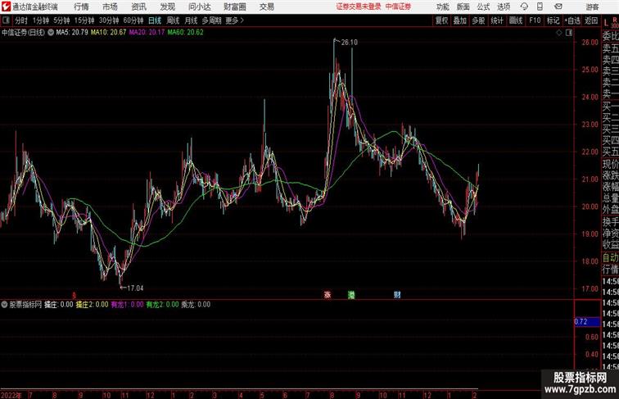Select the 日线 daily chart tab

point(155,20)
